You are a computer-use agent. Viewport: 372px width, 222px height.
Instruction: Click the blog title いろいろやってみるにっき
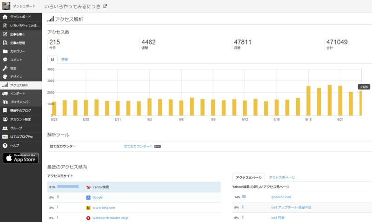tap(73, 7)
